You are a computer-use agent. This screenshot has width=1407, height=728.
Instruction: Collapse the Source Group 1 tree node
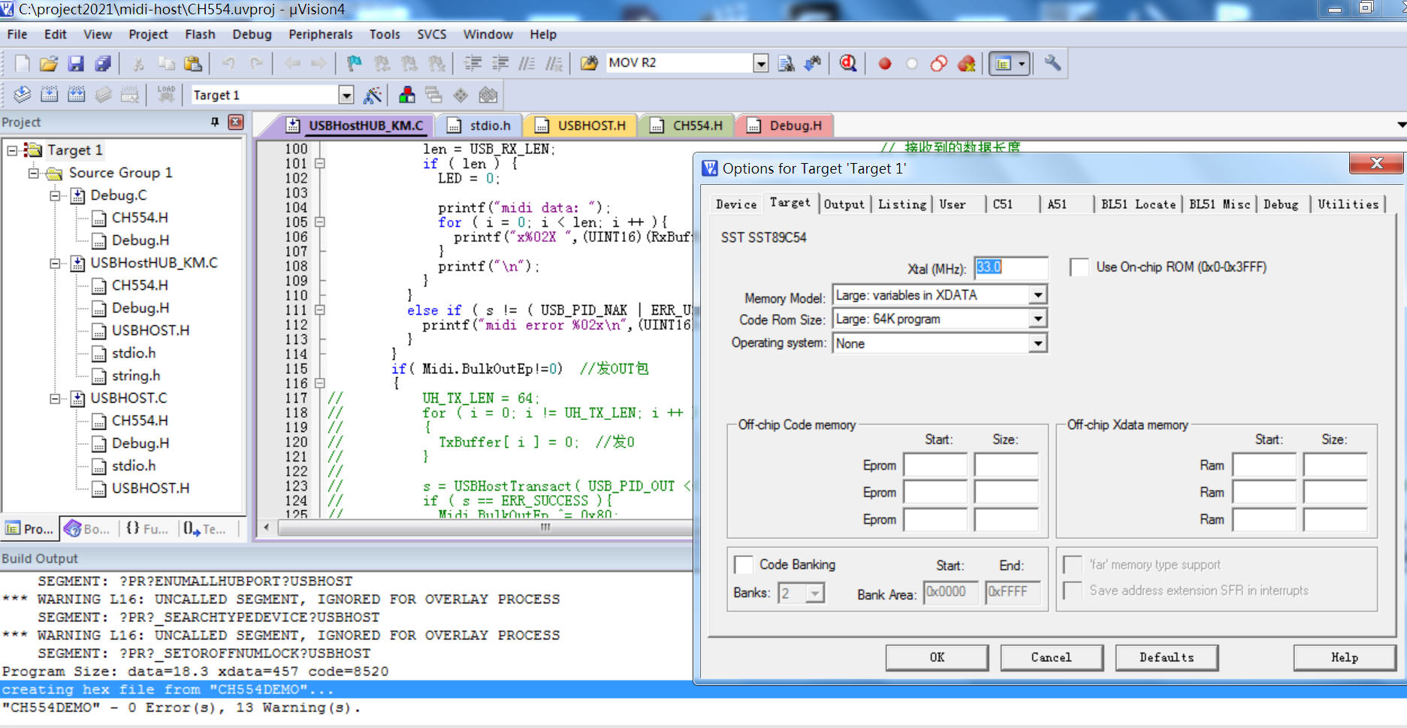pos(33,173)
